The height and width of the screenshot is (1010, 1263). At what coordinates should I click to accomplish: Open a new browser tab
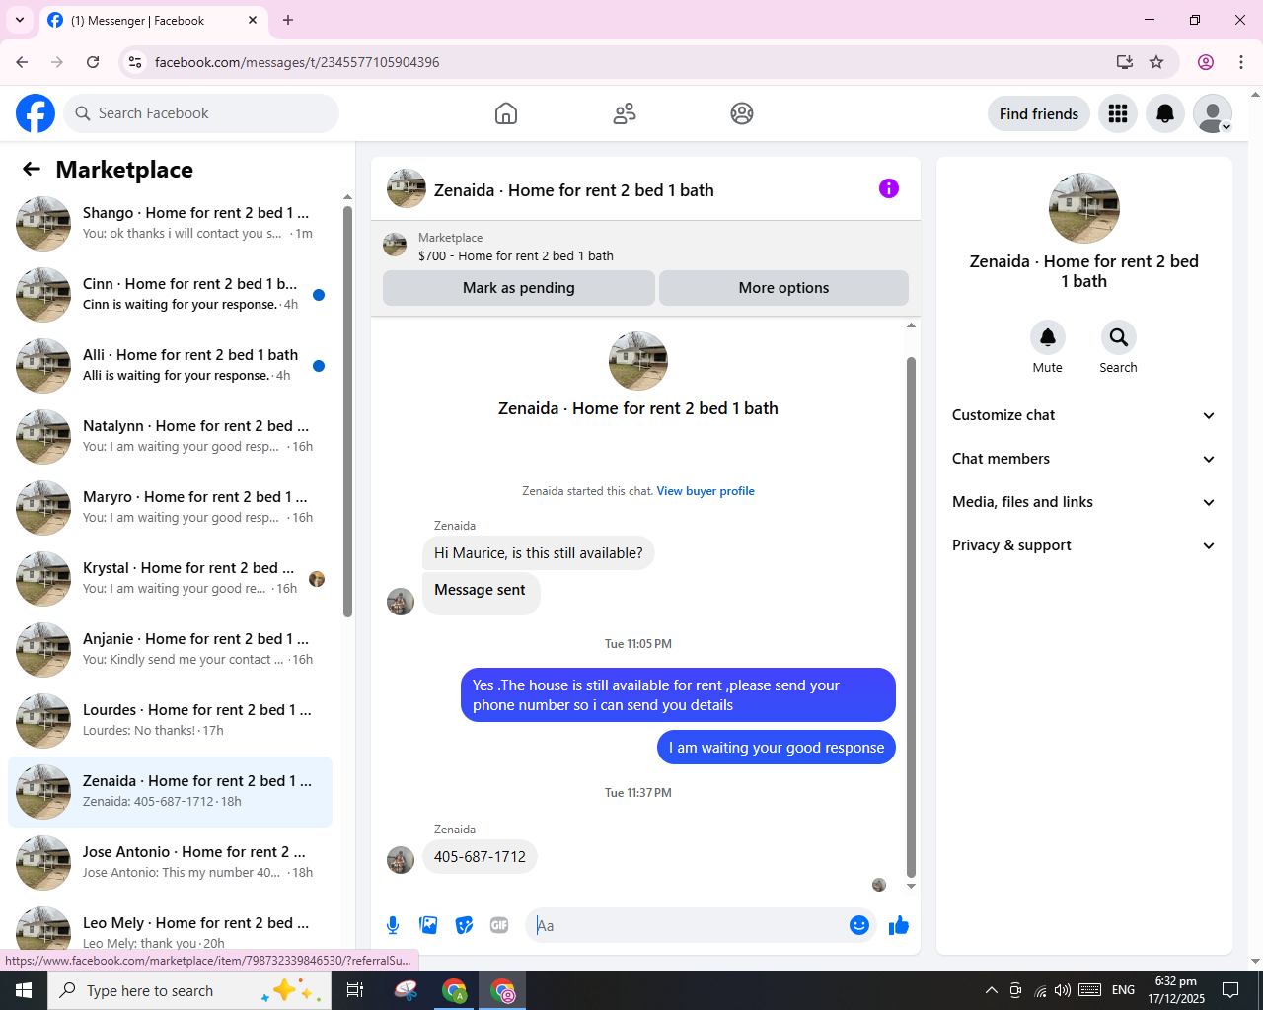[288, 20]
